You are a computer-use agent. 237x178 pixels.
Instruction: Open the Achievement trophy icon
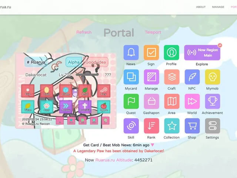pos(212,101)
